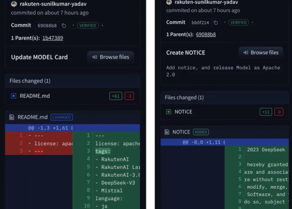Copy commit hash 69088b8
The width and height of the screenshot is (292, 209).
tap(64, 26)
